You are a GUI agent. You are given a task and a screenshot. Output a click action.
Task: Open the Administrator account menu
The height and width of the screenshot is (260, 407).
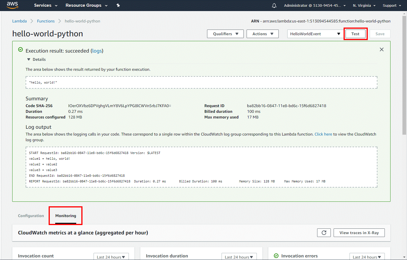click(315, 5)
